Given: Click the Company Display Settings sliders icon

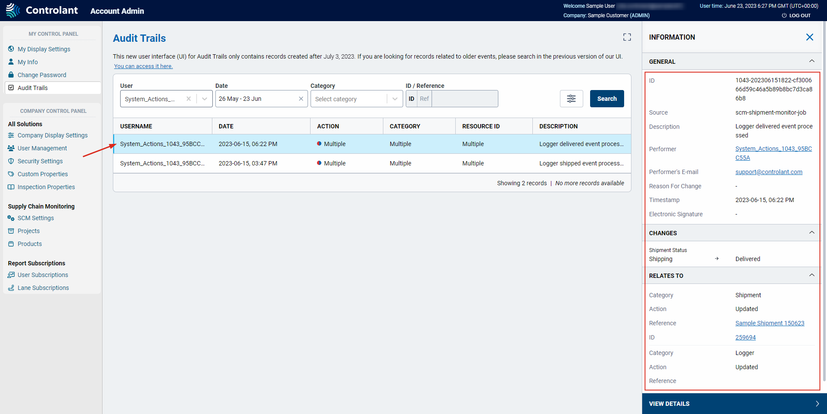Looking at the screenshot, I should (x=11, y=135).
